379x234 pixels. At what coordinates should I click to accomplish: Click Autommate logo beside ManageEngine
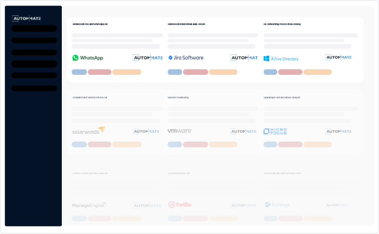[x=147, y=206]
